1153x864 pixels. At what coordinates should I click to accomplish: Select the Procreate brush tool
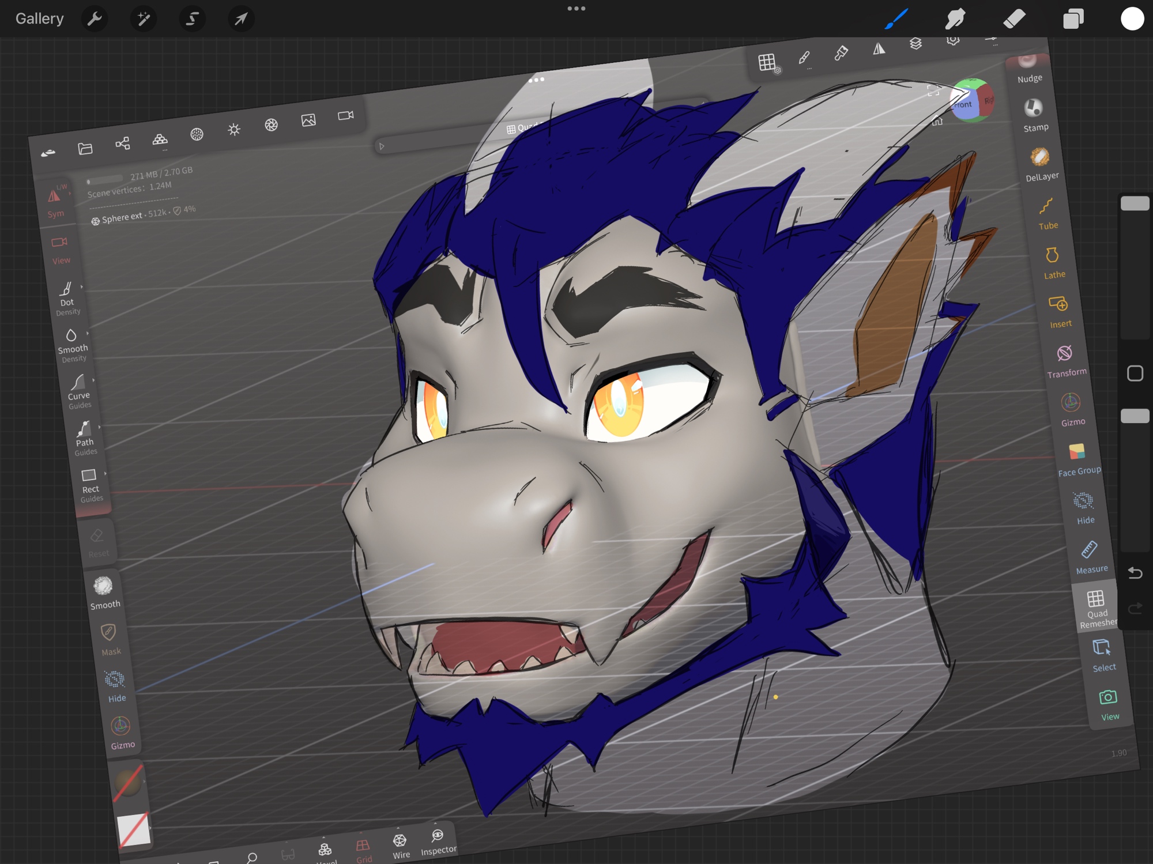[x=896, y=19]
